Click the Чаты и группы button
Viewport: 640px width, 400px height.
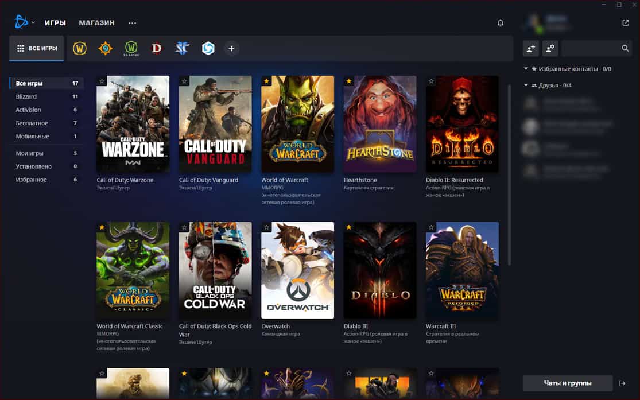[567, 383]
